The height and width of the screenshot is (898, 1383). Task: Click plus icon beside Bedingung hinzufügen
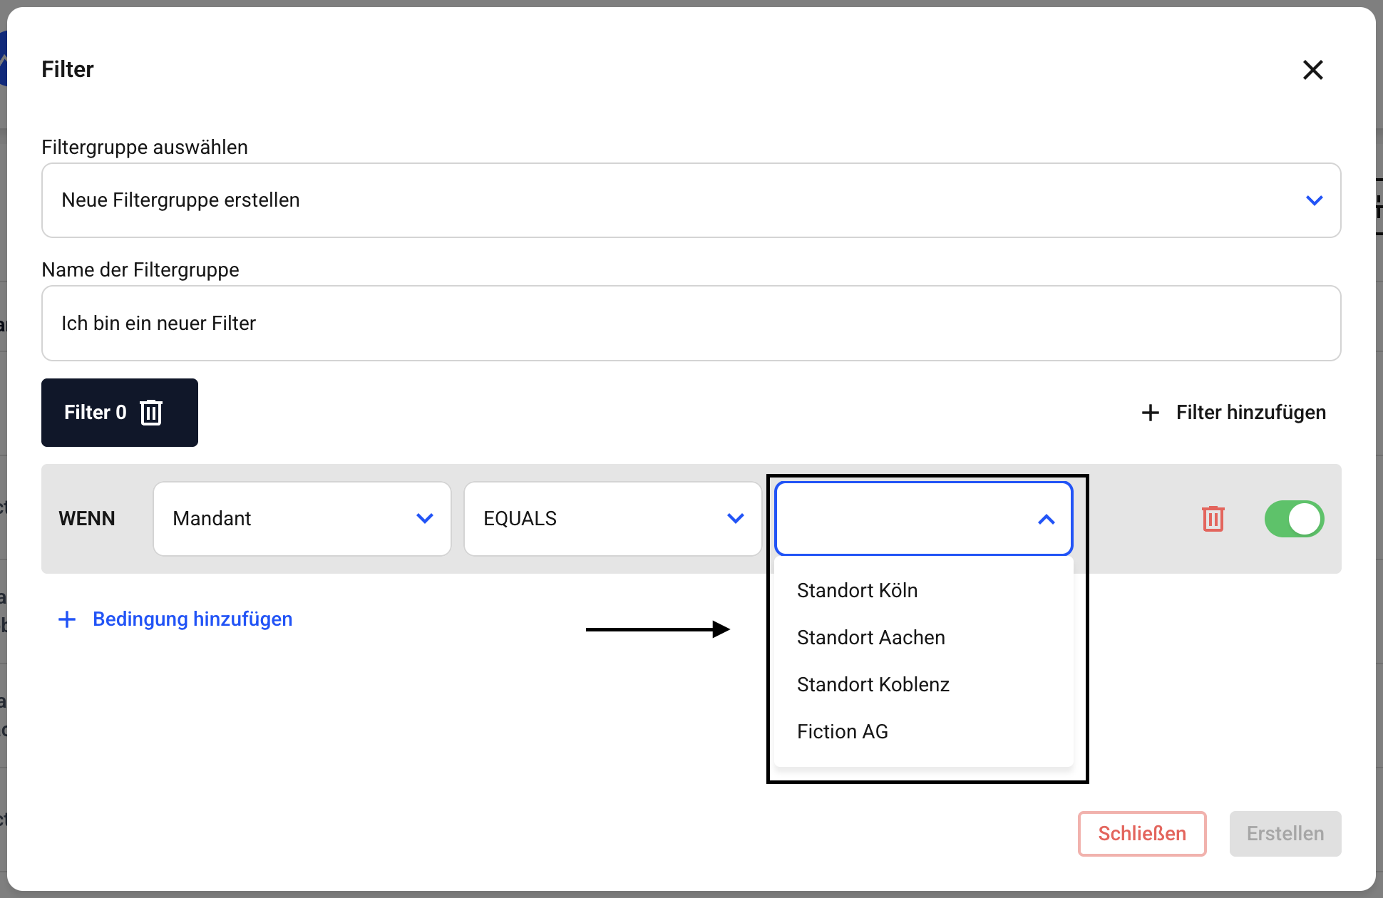(x=67, y=619)
